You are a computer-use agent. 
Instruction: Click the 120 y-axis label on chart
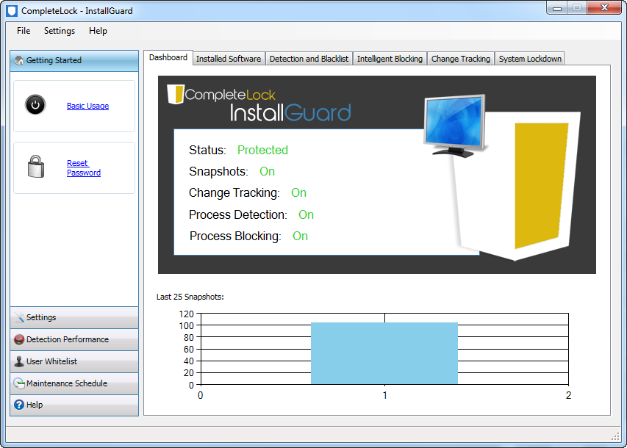point(187,314)
